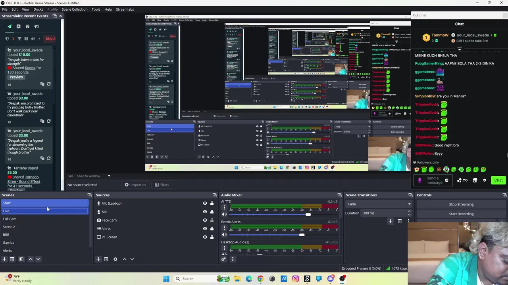Adjust the AI TTS volume slider
Viewport: 508px width, 285px height.
point(308,215)
